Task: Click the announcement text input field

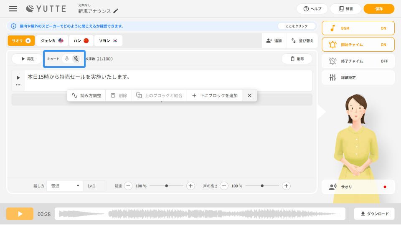Action: [167, 80]
